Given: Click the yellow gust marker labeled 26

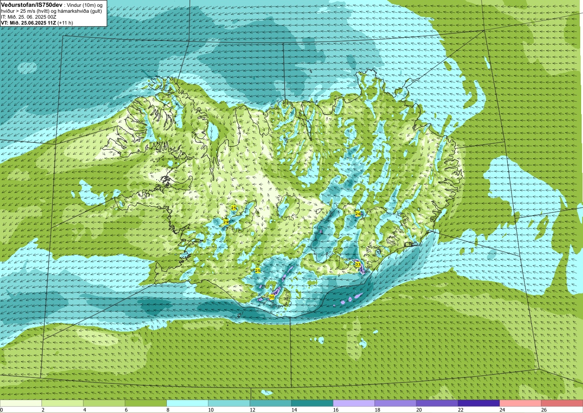Looking at the screenshot, I should [x=358, y=214].
